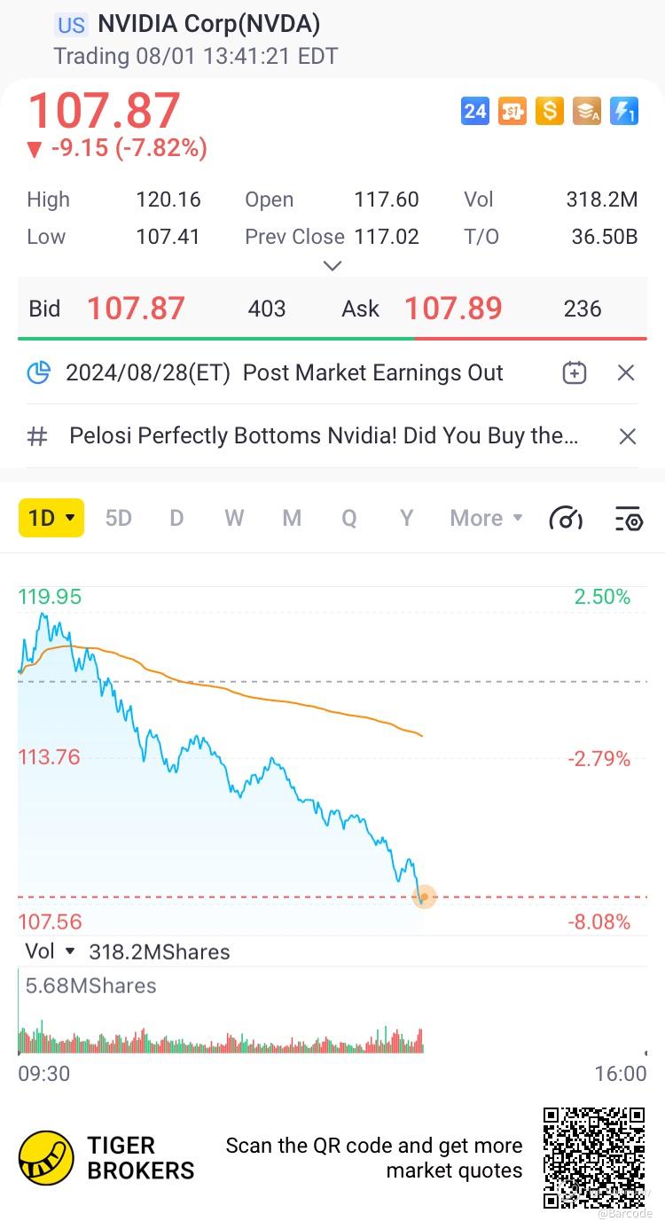This screenshot has width=665, height=1229.
Task: Tap the orange price marker on chart
Action: point(424,896)
